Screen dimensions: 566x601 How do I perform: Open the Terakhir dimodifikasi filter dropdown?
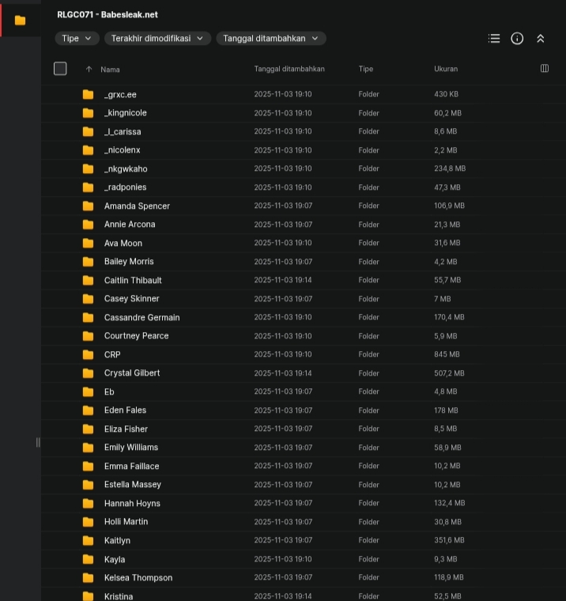157,38
